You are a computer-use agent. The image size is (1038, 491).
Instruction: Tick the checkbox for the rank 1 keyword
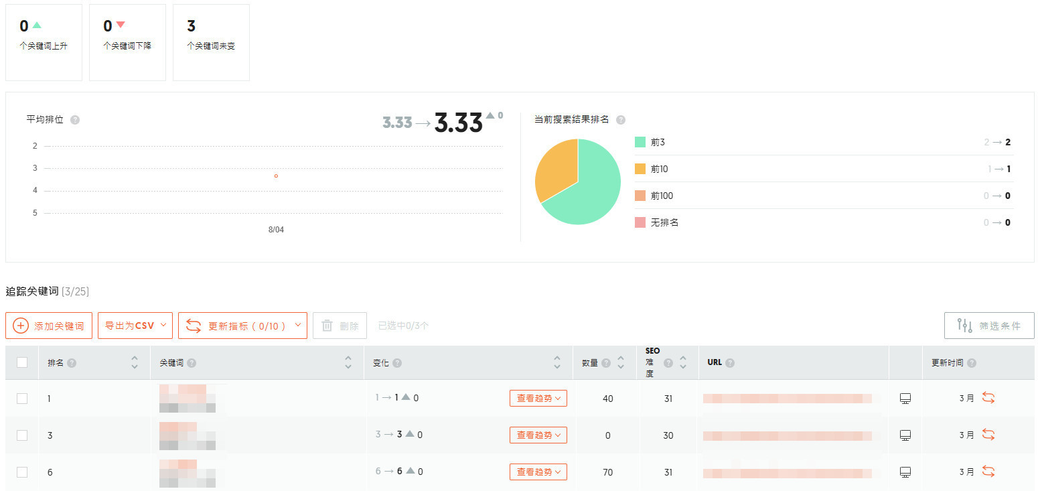click(x=22, y=399)
